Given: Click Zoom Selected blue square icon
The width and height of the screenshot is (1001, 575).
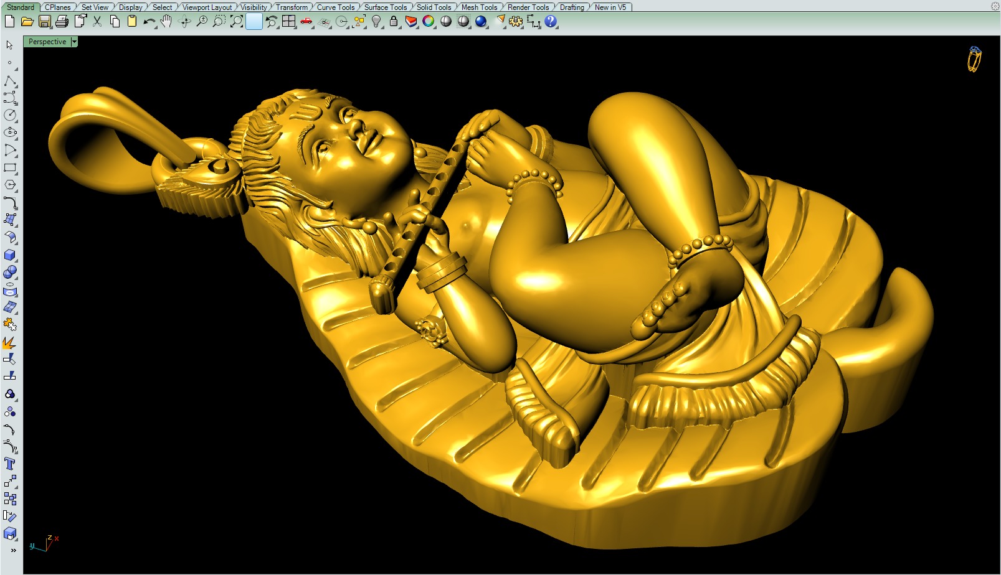Looking at the screenshot, I should (x=254, y=21).
